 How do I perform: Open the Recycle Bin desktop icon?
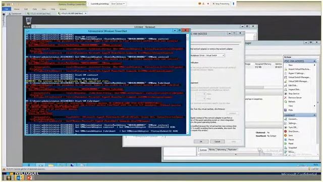(x=28, y=22)
